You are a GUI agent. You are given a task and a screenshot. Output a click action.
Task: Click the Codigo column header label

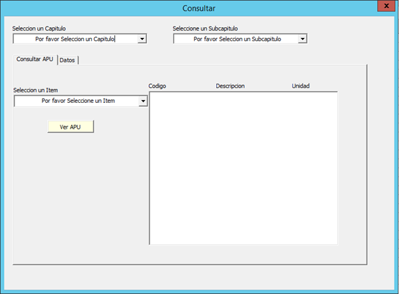pyautogui.click(x=157, y=86)
